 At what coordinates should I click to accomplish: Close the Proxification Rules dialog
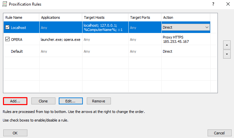(x=228, y=4)
